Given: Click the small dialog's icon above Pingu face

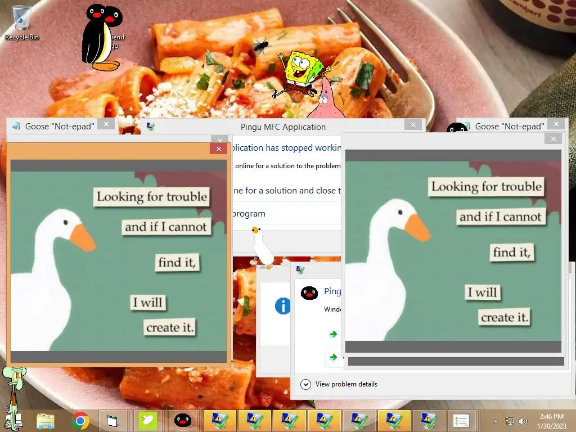Looking at the screenshot, I should pos(300,270).
